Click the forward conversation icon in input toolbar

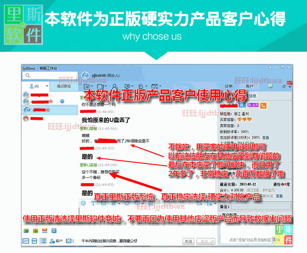pyautogui.click(x=199, y=204)
